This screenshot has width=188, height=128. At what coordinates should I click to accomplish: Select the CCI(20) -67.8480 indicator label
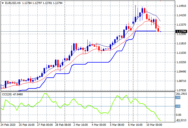[12, 94]
